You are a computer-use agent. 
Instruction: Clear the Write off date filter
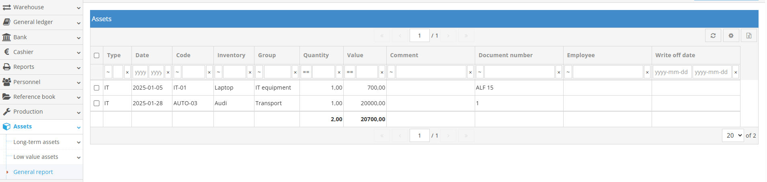click(736, 72)
